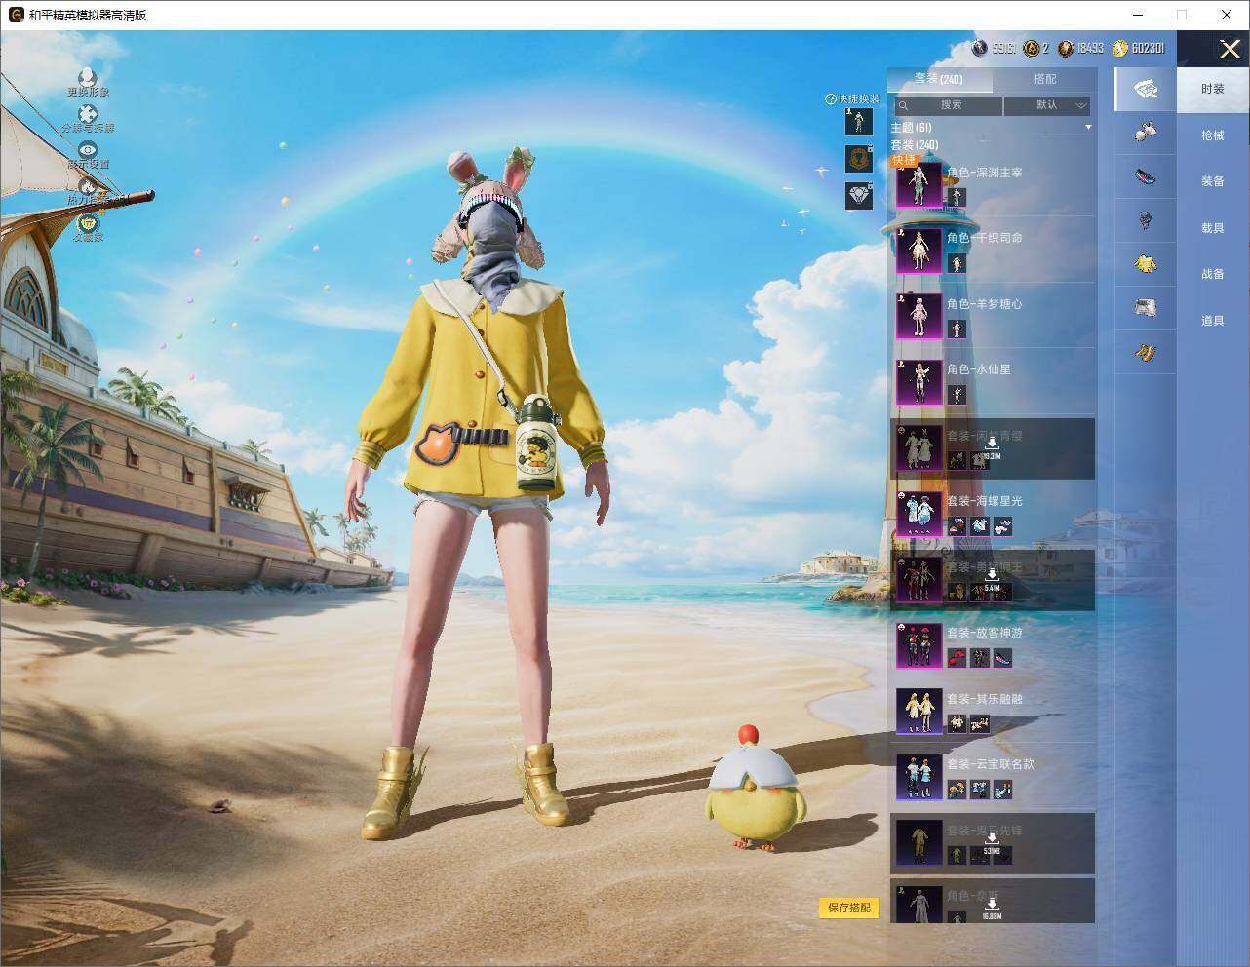Click the 角色-水仙星 label

point(978,369)
